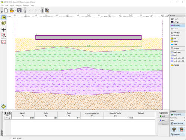Switch to the 3D view mode
The width and height of the screenshot is (186, 140).
coord(4,23)
